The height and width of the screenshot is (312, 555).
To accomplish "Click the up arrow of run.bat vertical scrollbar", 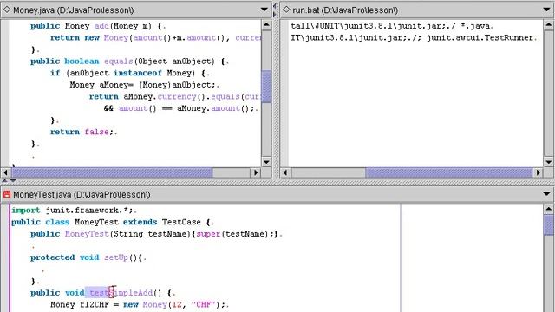I will point(549,25).
